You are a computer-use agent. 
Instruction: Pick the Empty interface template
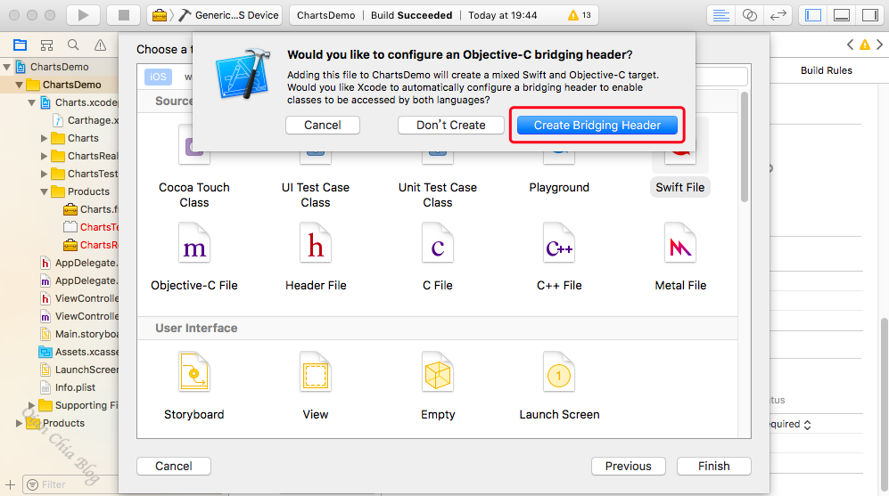pos(437,386)
